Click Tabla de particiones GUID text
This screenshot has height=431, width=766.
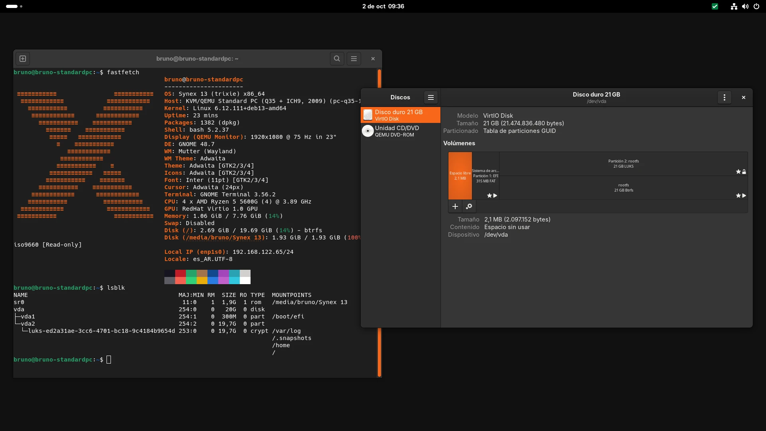tap(519, 131)
